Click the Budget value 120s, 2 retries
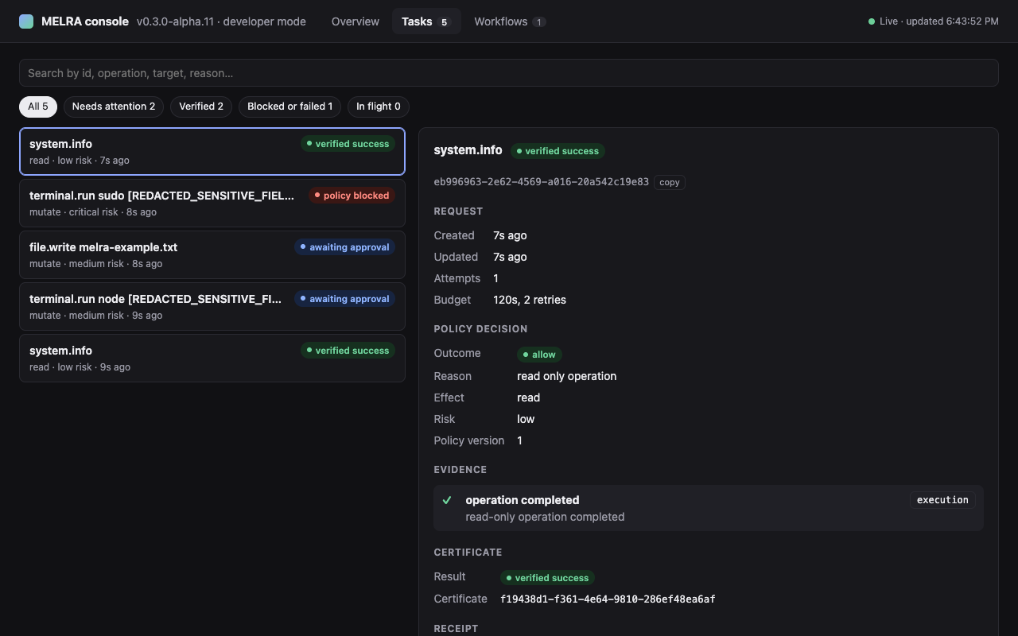 (530, 300)
